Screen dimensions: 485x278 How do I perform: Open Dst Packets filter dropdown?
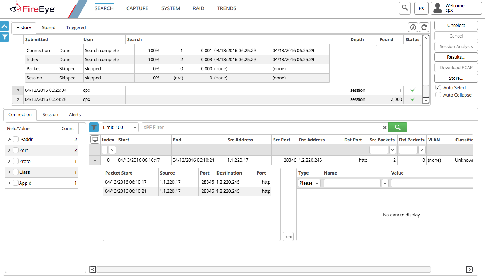tap(422, 150)
